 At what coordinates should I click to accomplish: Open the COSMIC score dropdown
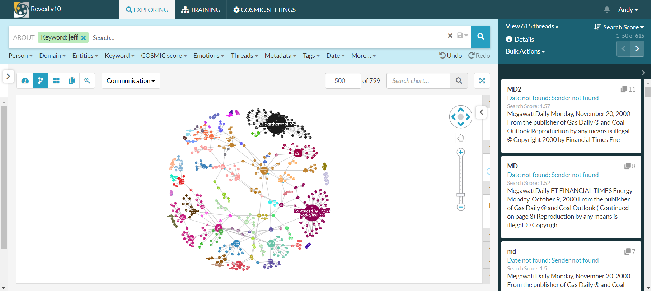(164, 56)
